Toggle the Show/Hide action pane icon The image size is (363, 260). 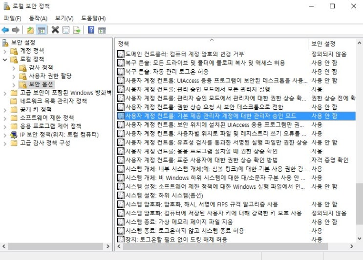102,30
